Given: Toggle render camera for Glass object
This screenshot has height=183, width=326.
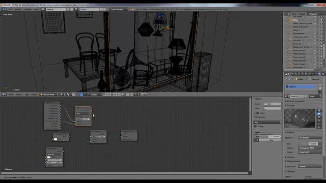Looking at the screenshot, I should (x=321, y=20).
